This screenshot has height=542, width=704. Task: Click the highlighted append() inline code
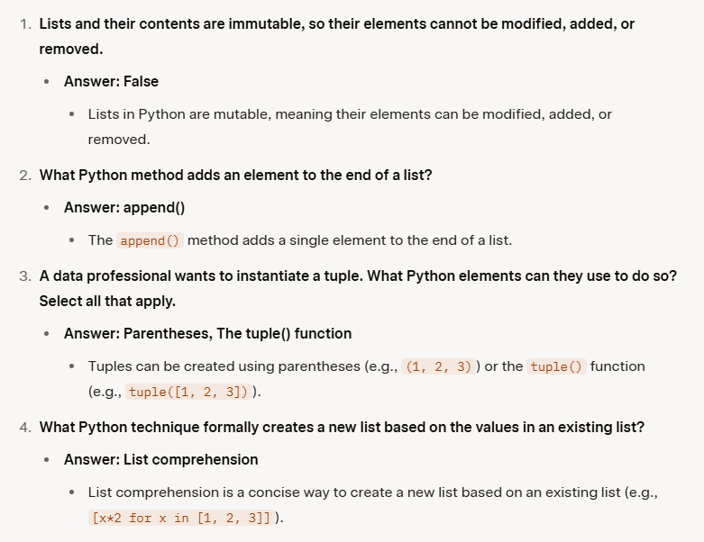(151, 240)
